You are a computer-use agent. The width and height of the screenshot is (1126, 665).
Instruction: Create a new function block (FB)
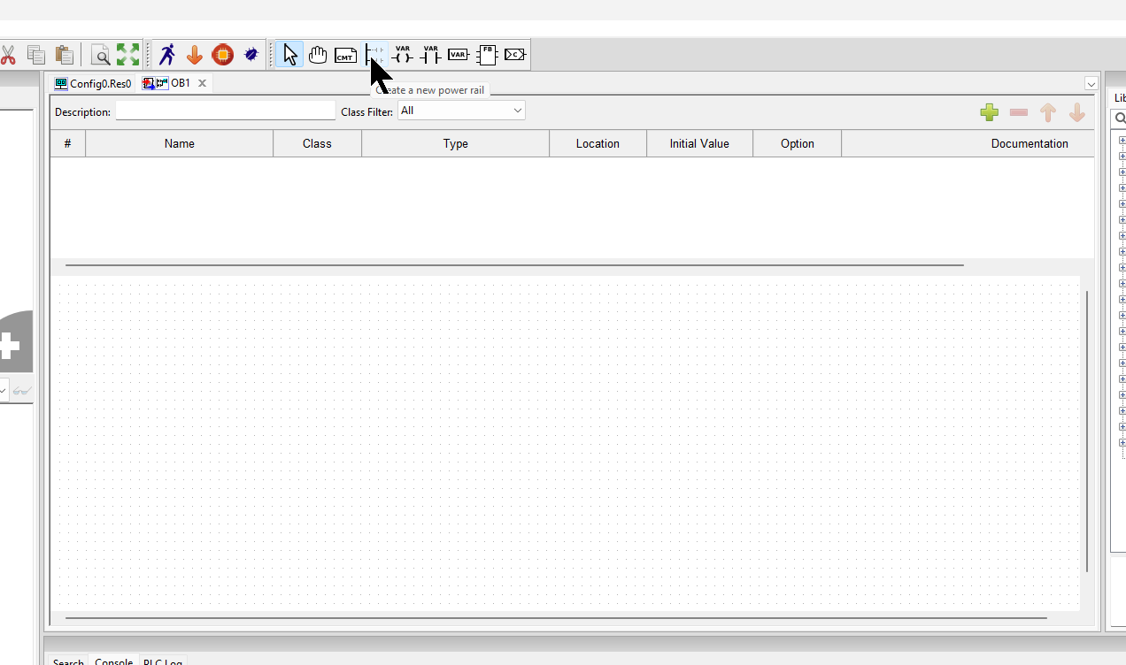pyautogui.click(x=487, y=55)
